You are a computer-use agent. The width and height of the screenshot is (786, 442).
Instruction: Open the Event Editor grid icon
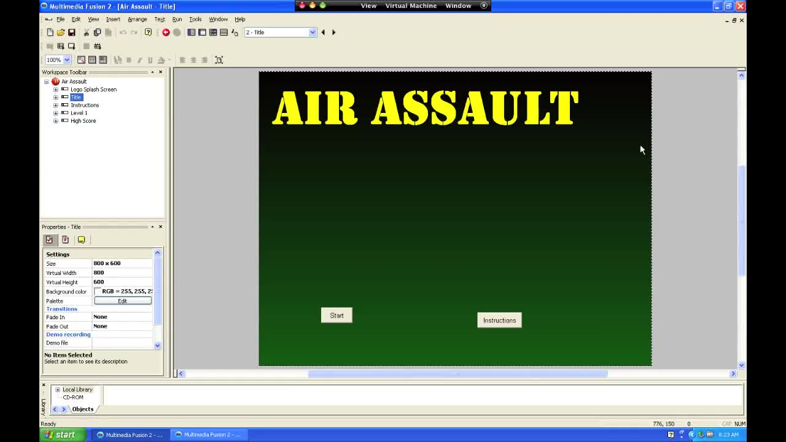click(213, 32)
